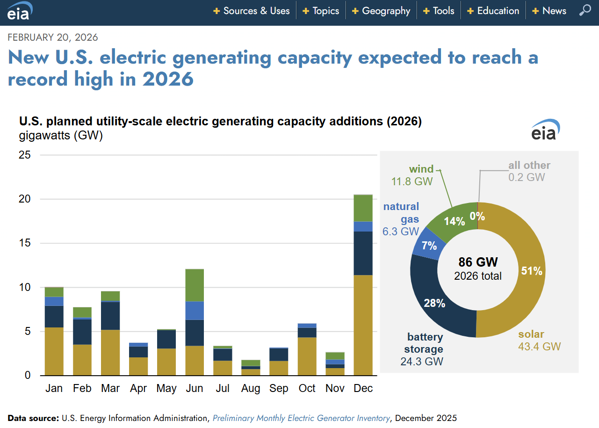Screen dimensions: 599x428
Task: Click the "43.4 GW" solar value
Action: [x=539, y=347]
